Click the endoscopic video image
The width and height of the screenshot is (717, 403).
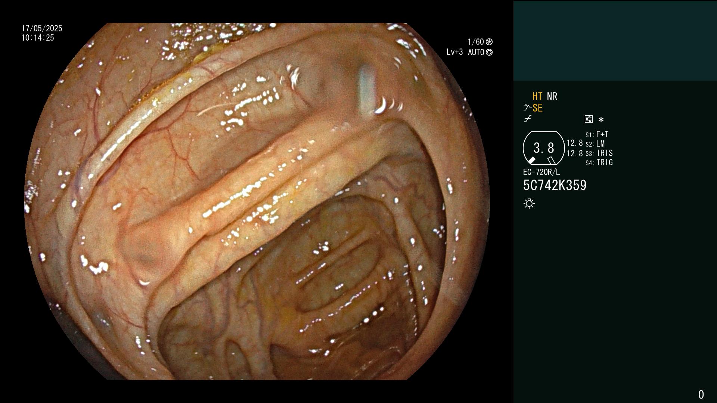[x=257, y=201]
